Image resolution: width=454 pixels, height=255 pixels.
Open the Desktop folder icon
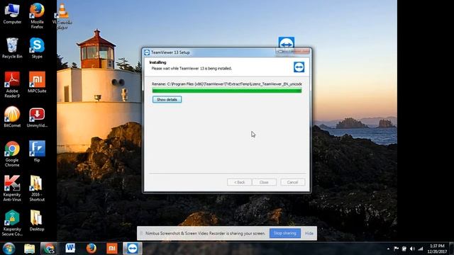(37, 220)
